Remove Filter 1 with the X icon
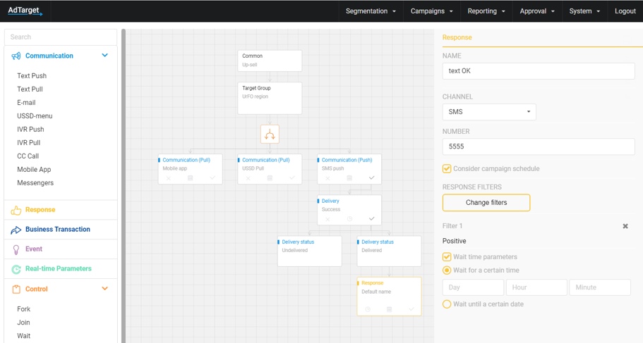 tap(625, 226)
